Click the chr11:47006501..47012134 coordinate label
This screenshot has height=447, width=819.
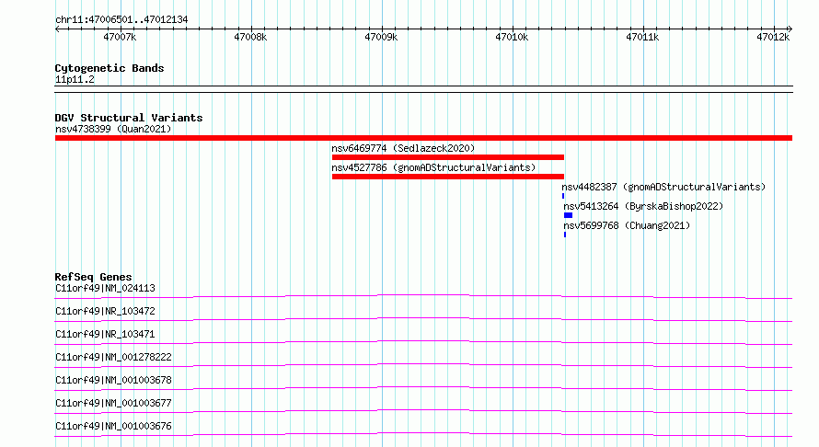[x=121, y=19]
